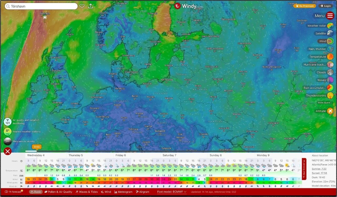Select the Satellite layer icon
Image resolution: width=337 pixels, height=197 pixels.
330,33
